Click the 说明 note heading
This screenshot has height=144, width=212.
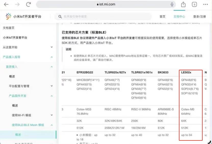coord(68,49)
